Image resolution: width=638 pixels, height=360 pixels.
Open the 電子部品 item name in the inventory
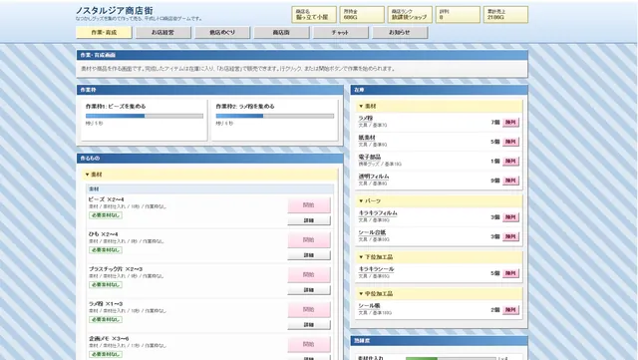(370, 157)
